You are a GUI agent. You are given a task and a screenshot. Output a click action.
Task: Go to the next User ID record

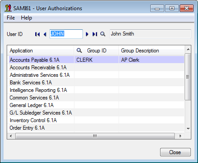pyautogui.click(x=87, y=34)
